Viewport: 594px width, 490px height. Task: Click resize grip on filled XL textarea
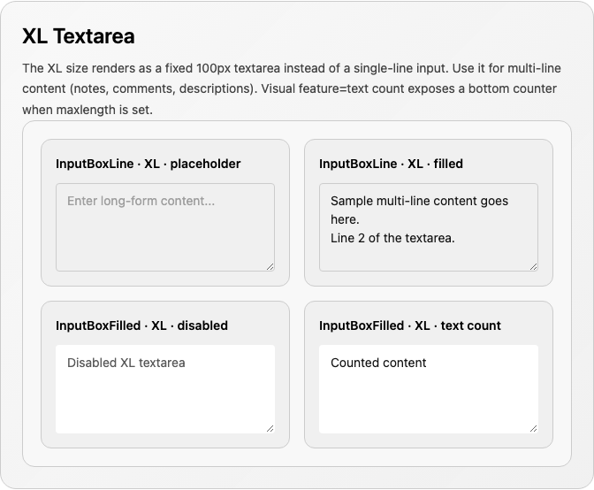533,267
